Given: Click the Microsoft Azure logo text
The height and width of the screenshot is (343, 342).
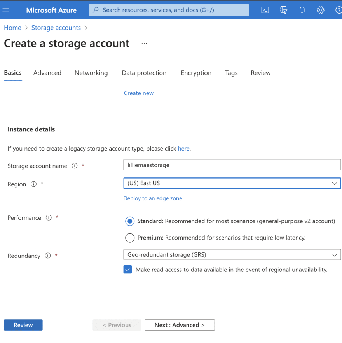Looking at the screenshot, I should pyautogui.click(x=51, y=10).
